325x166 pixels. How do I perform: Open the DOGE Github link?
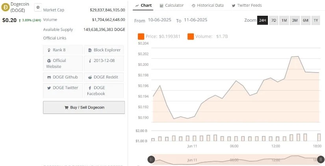coord(63,77)
